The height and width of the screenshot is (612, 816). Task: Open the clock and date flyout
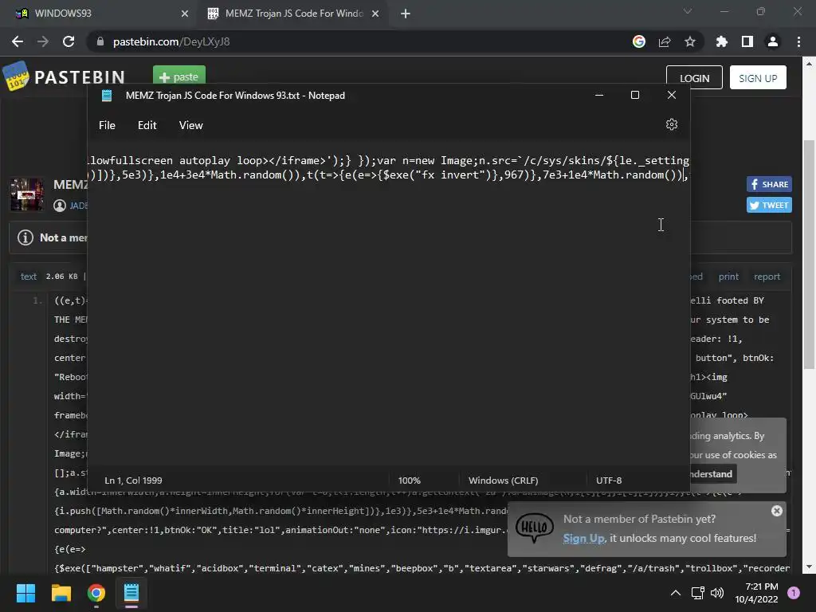click(756, 593)
